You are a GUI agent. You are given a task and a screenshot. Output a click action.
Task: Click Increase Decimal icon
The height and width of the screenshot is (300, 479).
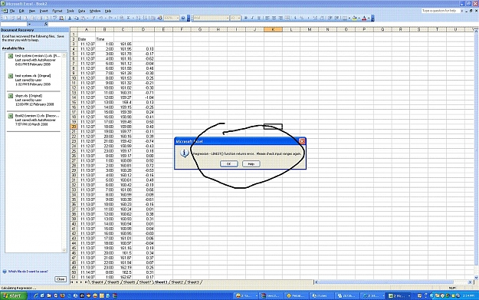coord(315,18)
